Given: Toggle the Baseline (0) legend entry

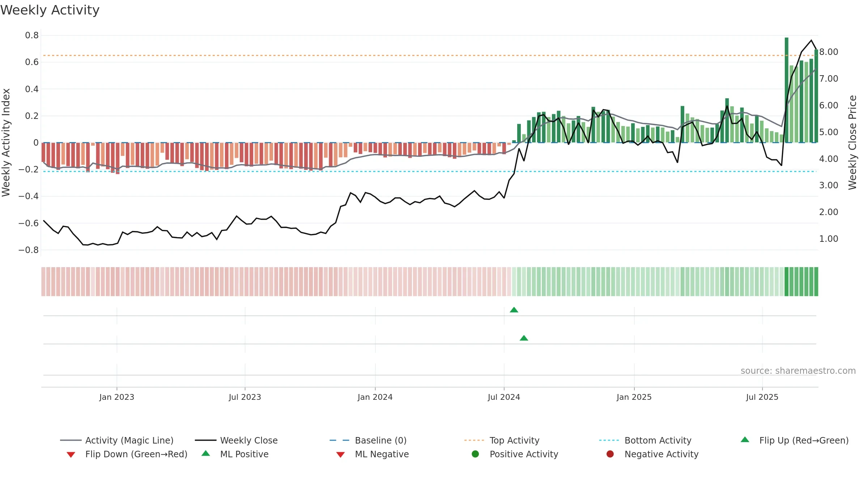Looking at the screenshot, I should click(368, 440).
